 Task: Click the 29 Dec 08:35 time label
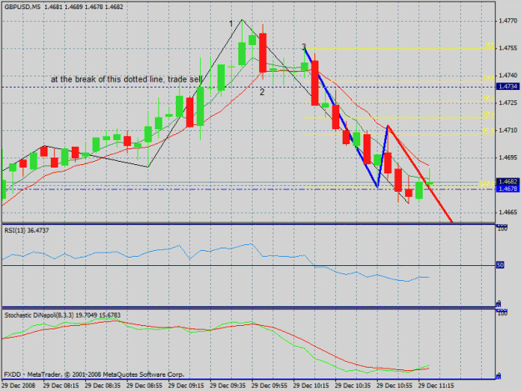[103, 386]
